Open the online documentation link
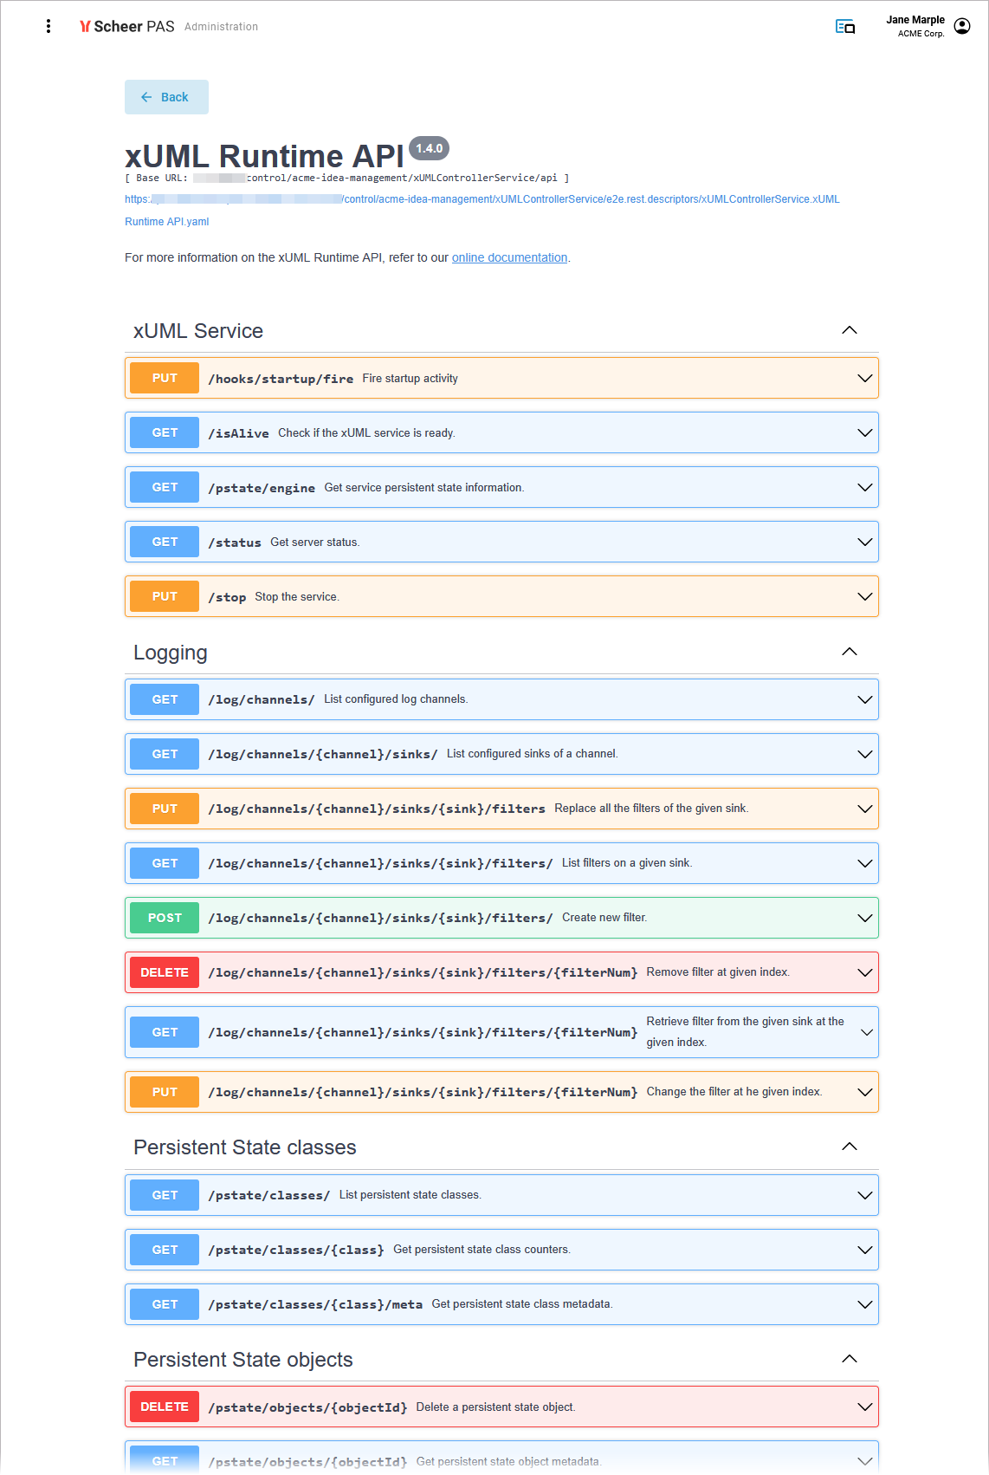 [509, 257]
